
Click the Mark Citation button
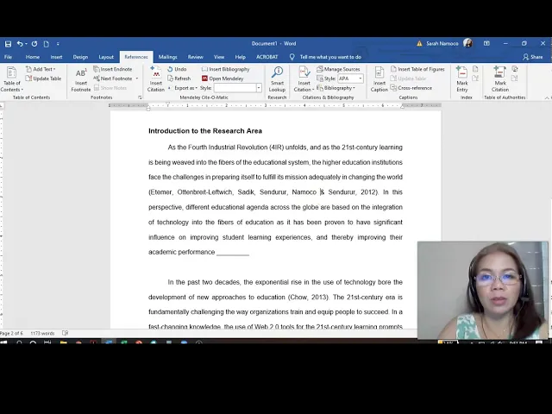click(500, 79)
